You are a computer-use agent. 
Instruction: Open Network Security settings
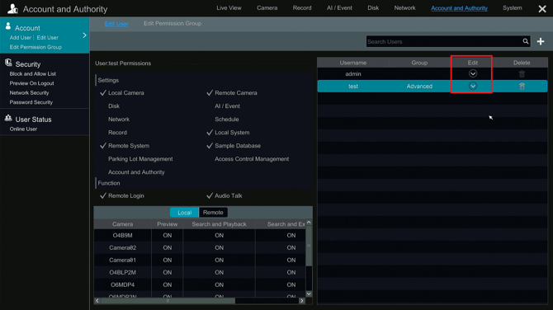[29, 92]
